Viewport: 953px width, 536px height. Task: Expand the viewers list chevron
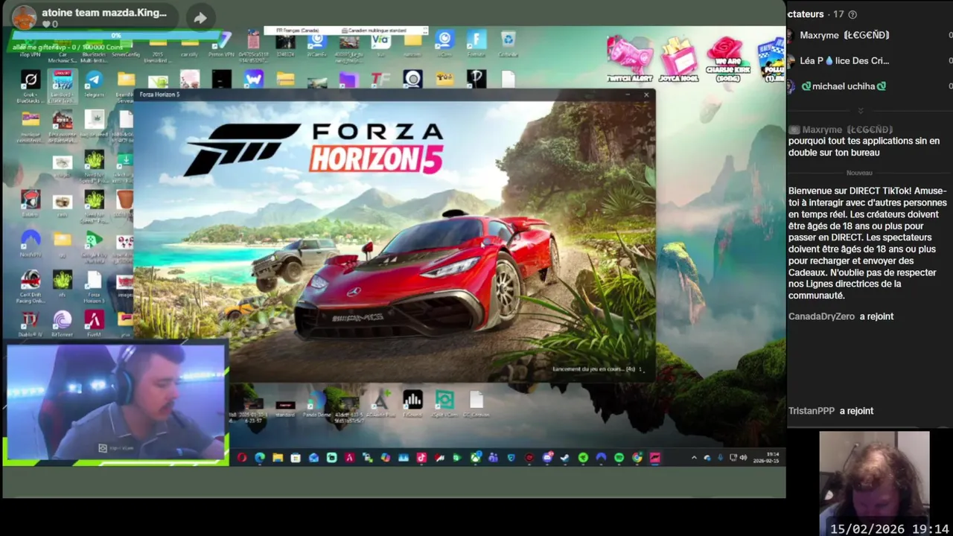861,110
